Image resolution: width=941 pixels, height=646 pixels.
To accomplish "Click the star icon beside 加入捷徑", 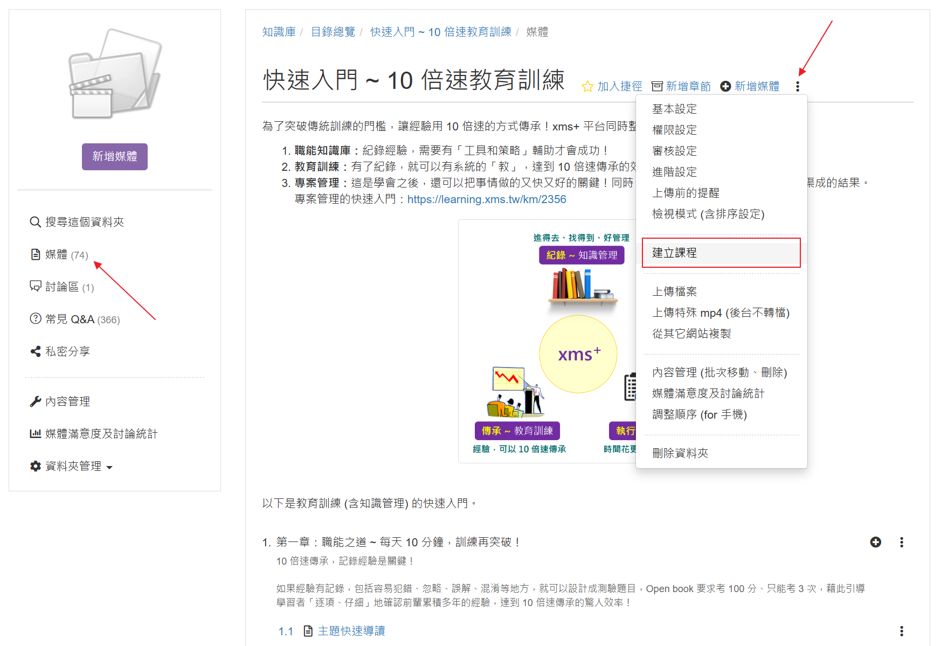I will (587, 87).
